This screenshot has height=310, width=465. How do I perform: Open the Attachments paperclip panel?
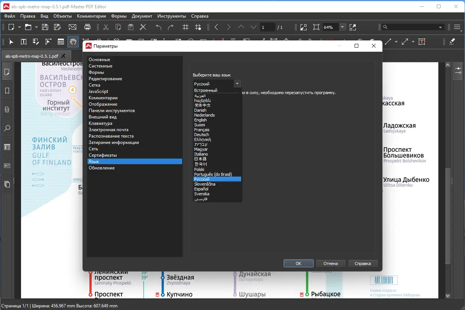pyautogui.click(x=7, y=109)
